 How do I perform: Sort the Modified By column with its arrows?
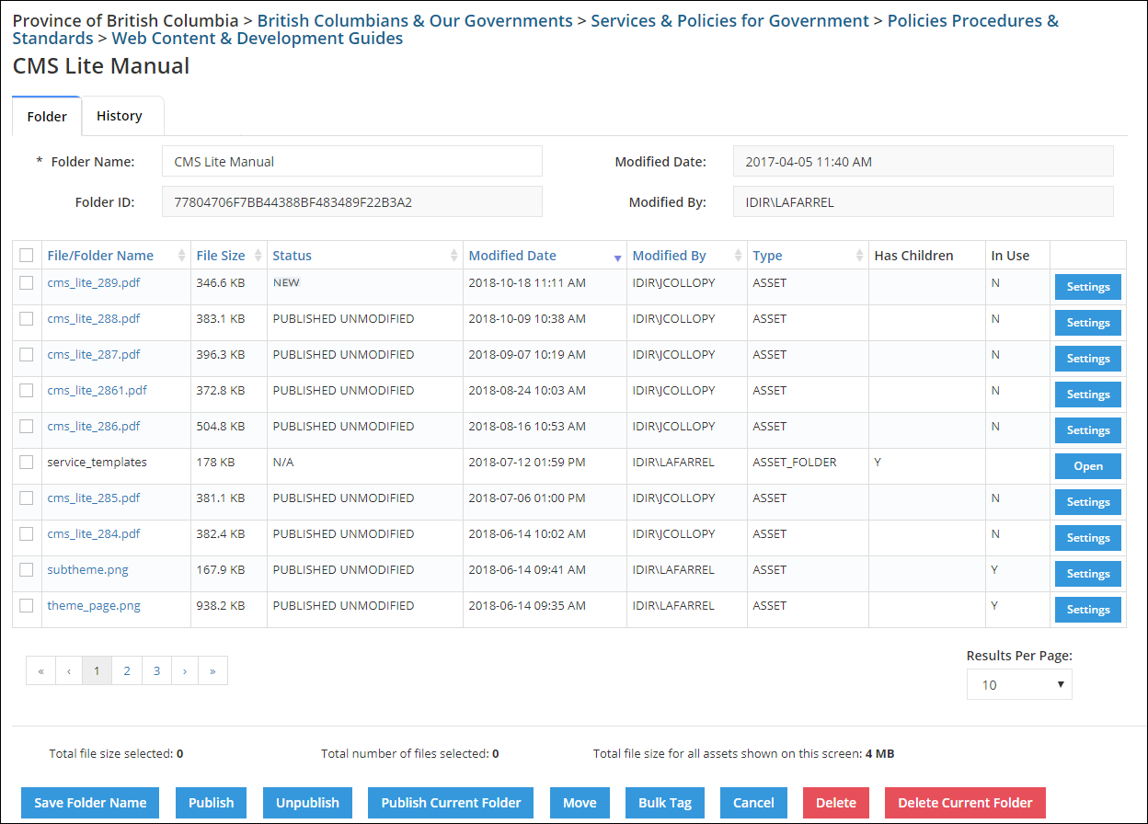coord(739,256)
